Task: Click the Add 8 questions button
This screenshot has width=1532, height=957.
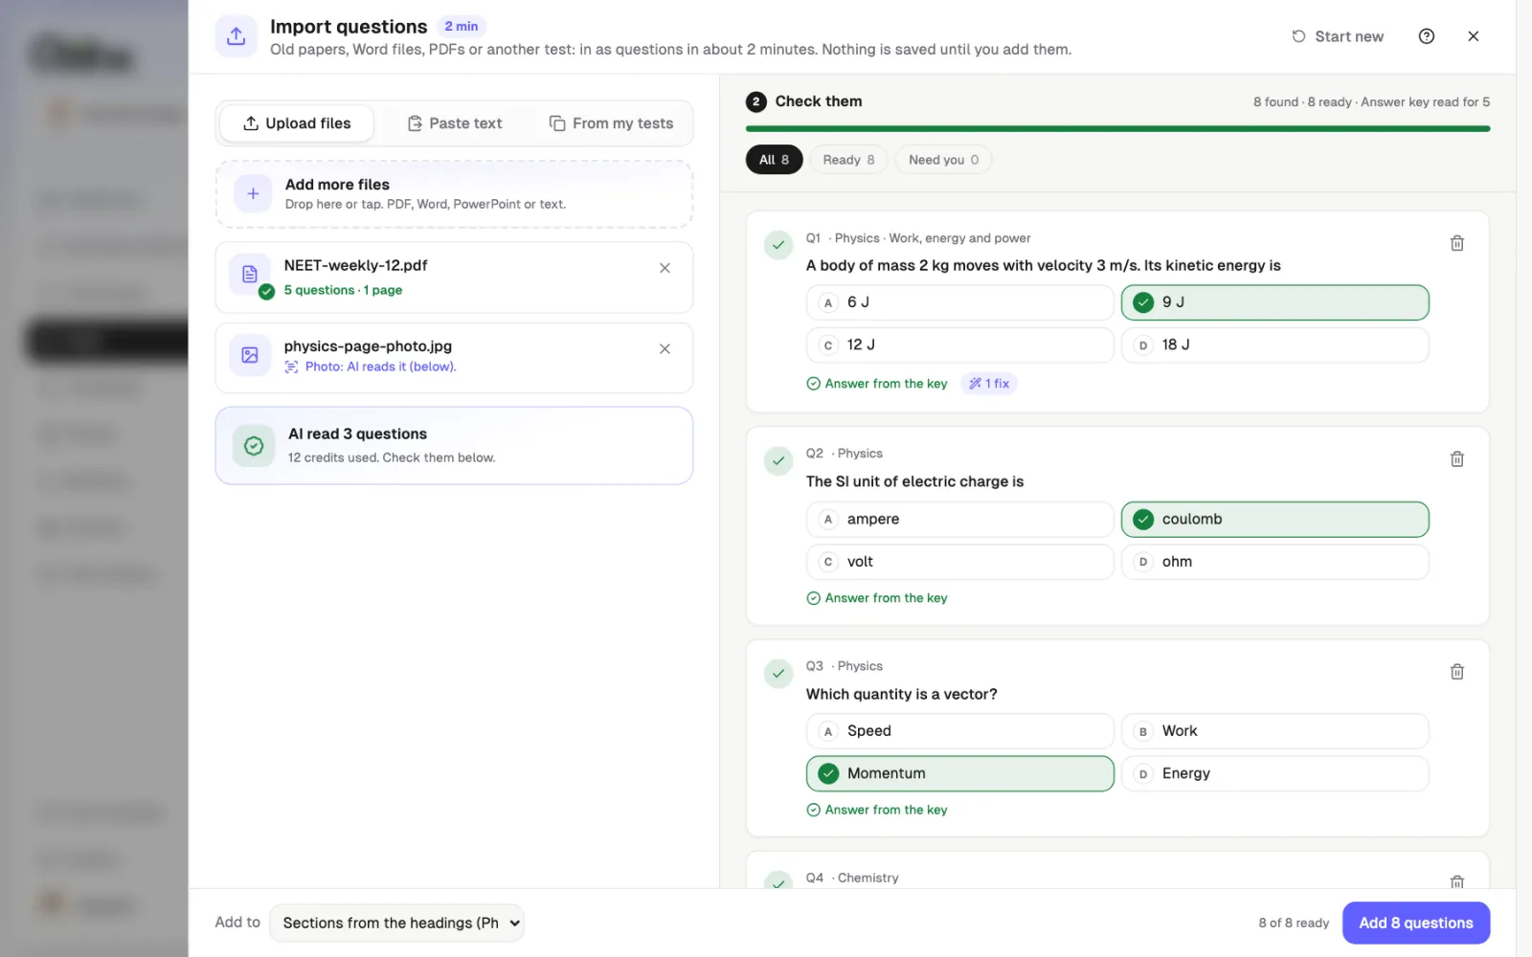Action: (1415, 924)
